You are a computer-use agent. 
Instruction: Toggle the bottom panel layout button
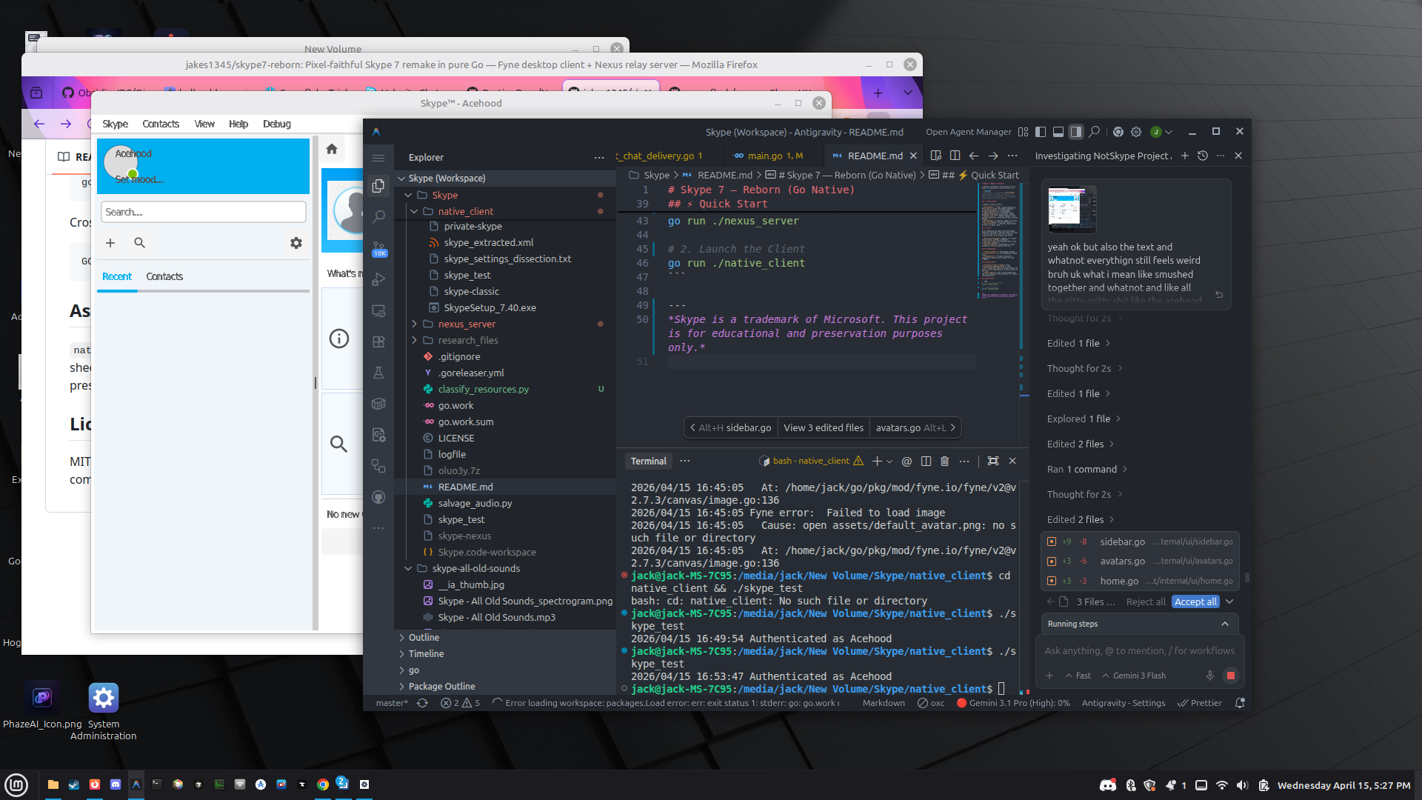tap(1058, 132)
